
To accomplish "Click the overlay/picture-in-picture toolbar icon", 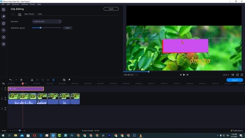I will click(x=64, y=80).
